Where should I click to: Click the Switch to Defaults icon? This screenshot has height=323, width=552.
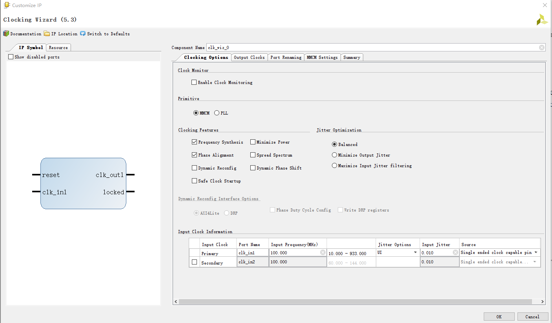[83, 34]
